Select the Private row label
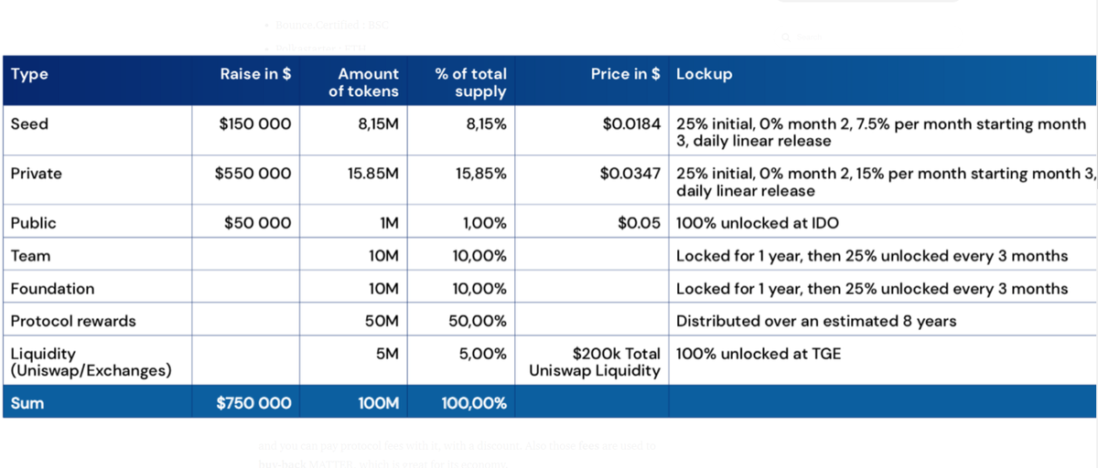Image resolution: width=1098 pixels, height=468 pixels. point(36,173)
